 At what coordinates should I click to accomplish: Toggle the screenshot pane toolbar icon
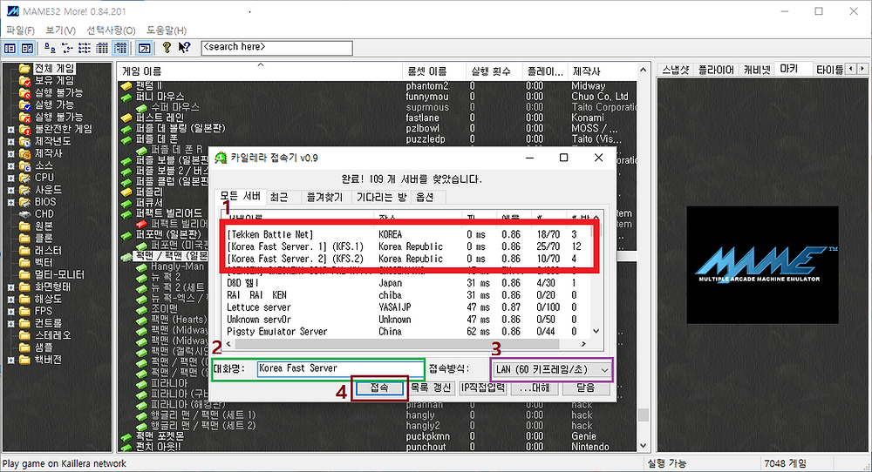point(27,48)
